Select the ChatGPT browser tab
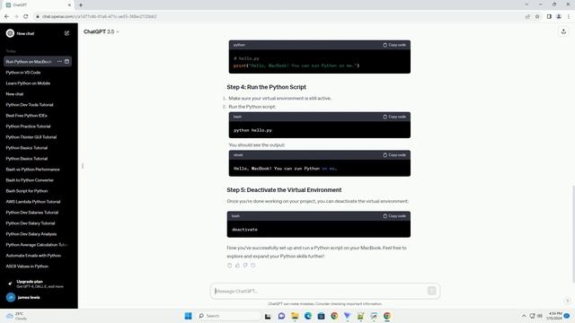The image size is (575, 323). [x=38, y=5]
